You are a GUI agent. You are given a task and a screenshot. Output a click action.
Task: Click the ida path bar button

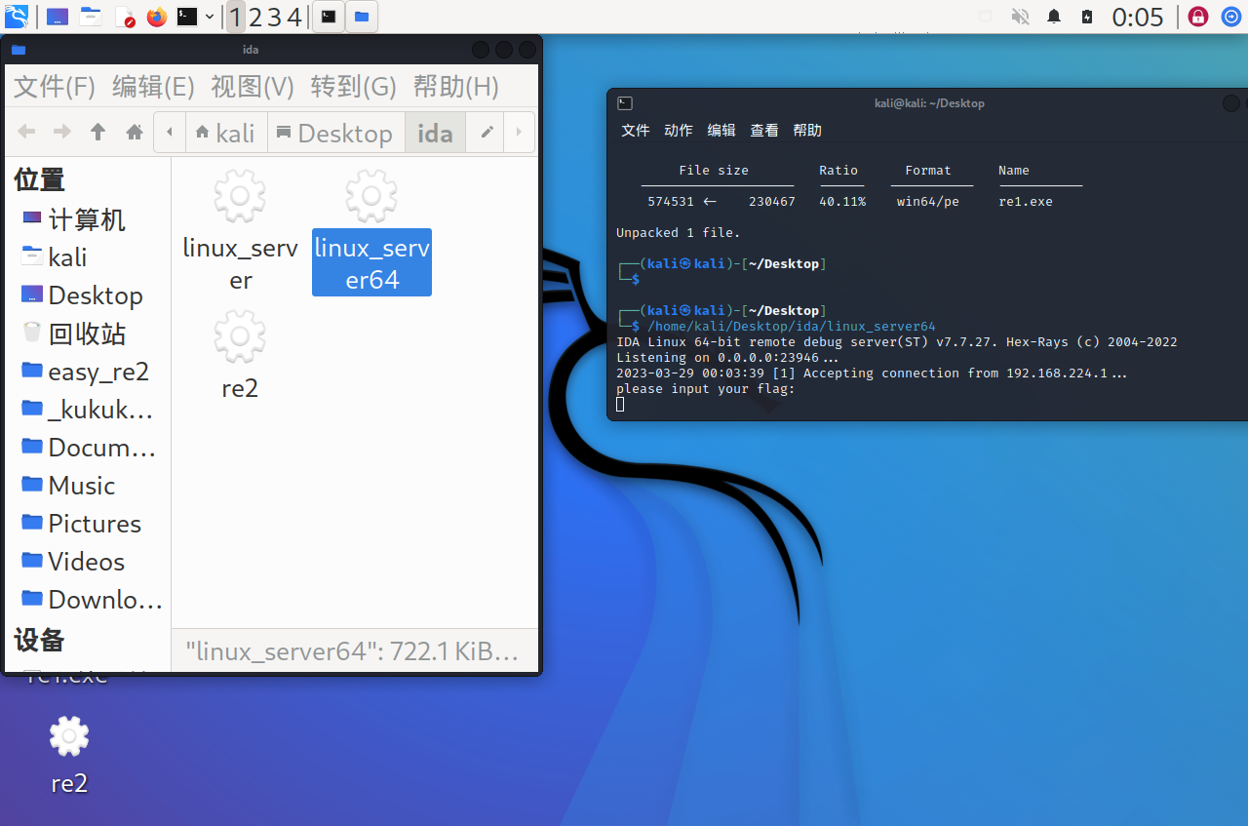click(x=435, y=132)
